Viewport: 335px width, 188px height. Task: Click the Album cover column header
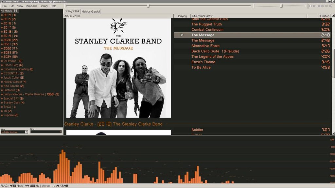tap(118, 16)
